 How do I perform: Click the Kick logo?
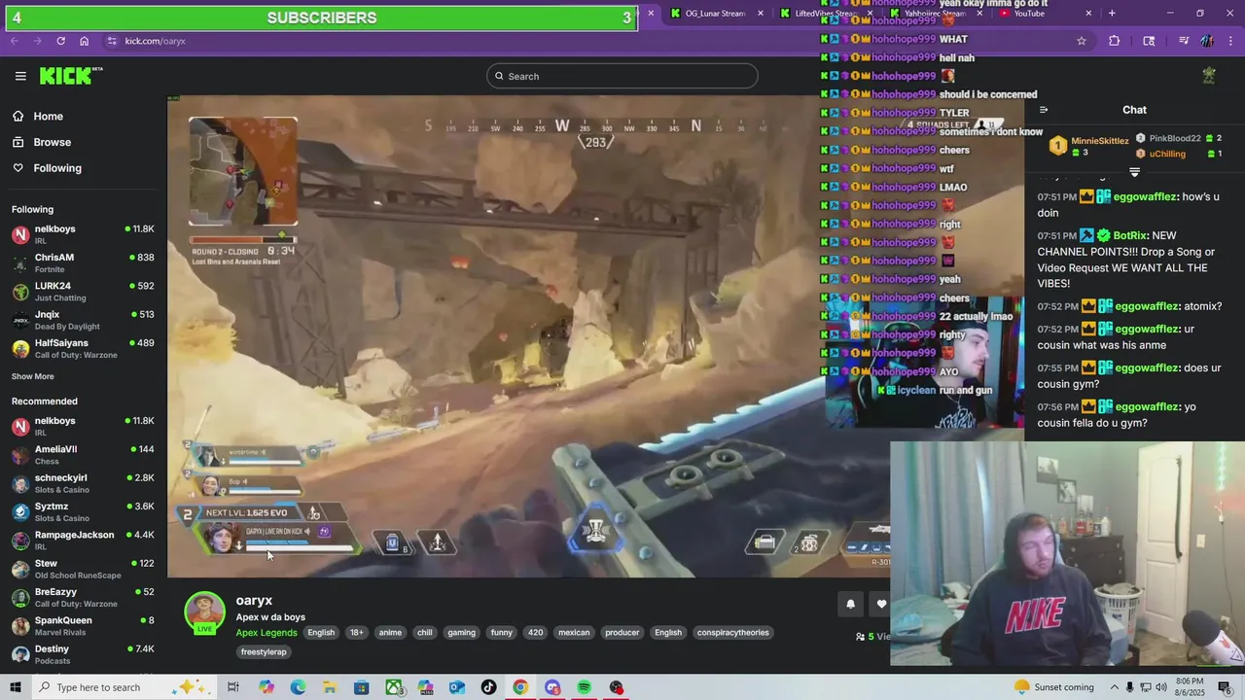71,76
